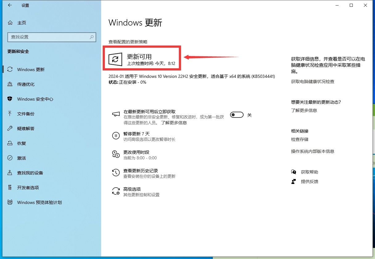Minimize the 设置 window
The image size is (375, 259).
pyautogui.click(x=337, y=5)
